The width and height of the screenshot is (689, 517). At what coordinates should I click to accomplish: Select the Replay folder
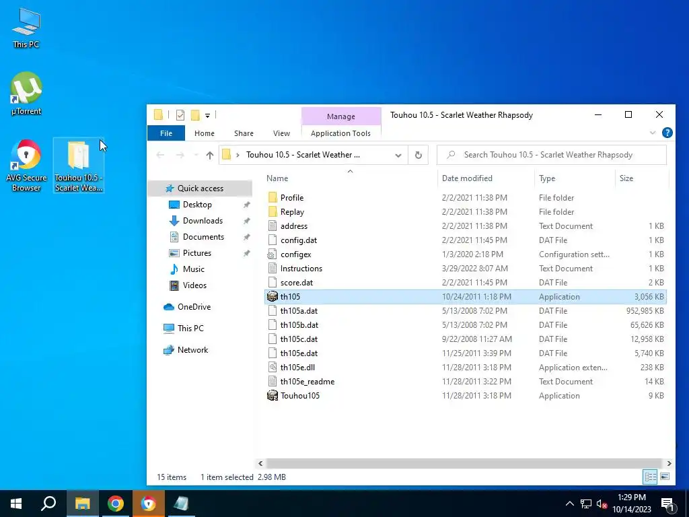point(465,212)
